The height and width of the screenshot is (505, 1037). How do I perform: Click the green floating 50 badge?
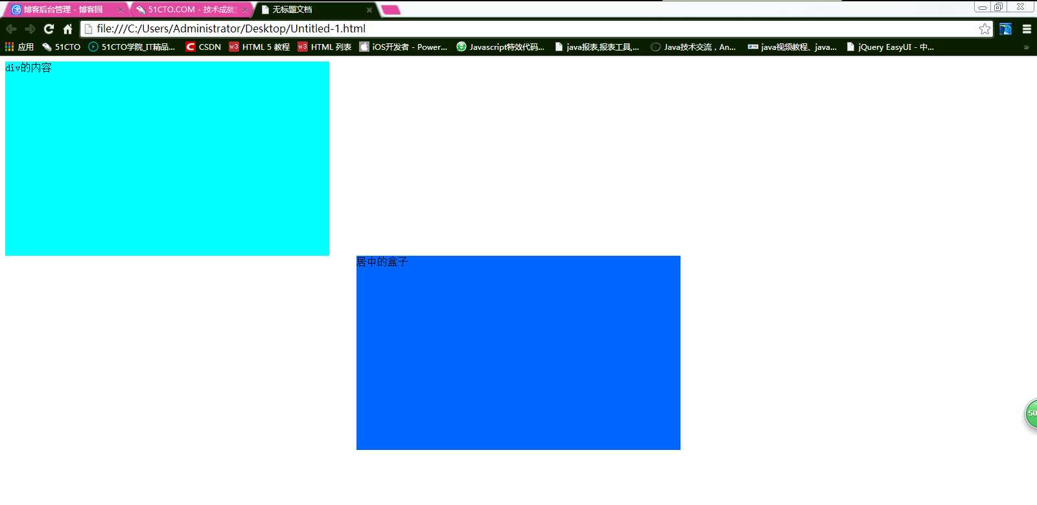1031,414
